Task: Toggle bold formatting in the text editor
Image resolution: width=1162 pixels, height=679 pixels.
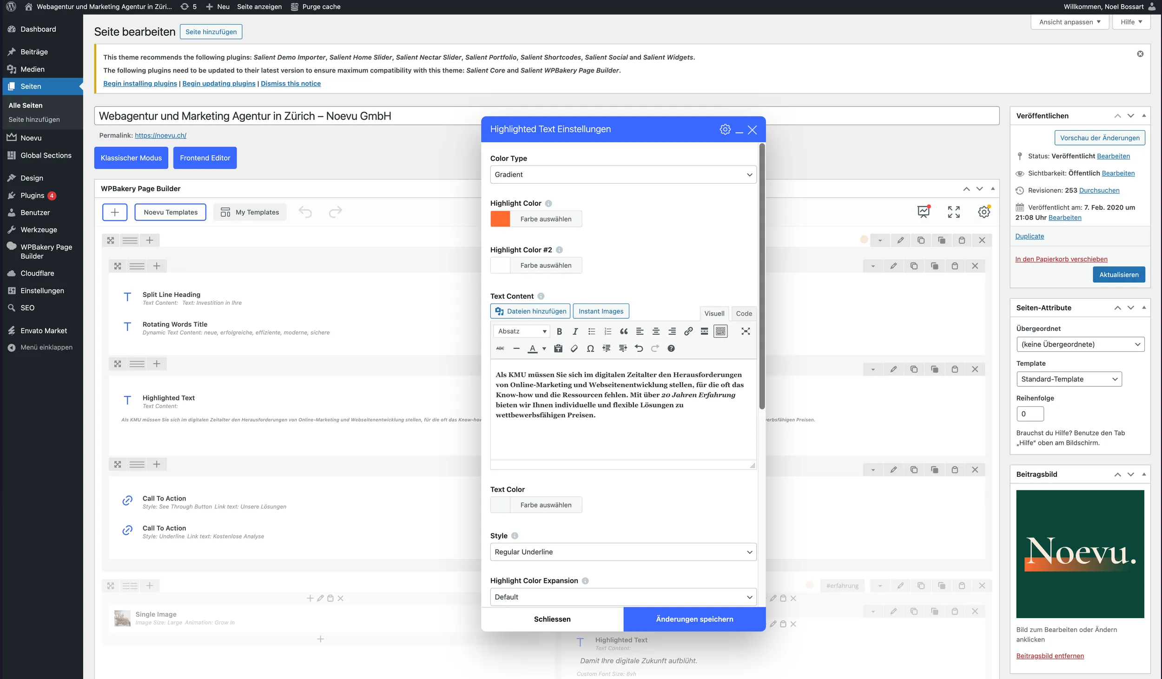Action: tap(559, 331)
